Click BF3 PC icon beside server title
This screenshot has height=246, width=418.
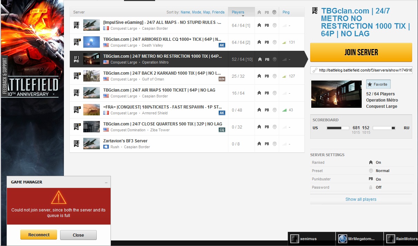pos(315,11)
